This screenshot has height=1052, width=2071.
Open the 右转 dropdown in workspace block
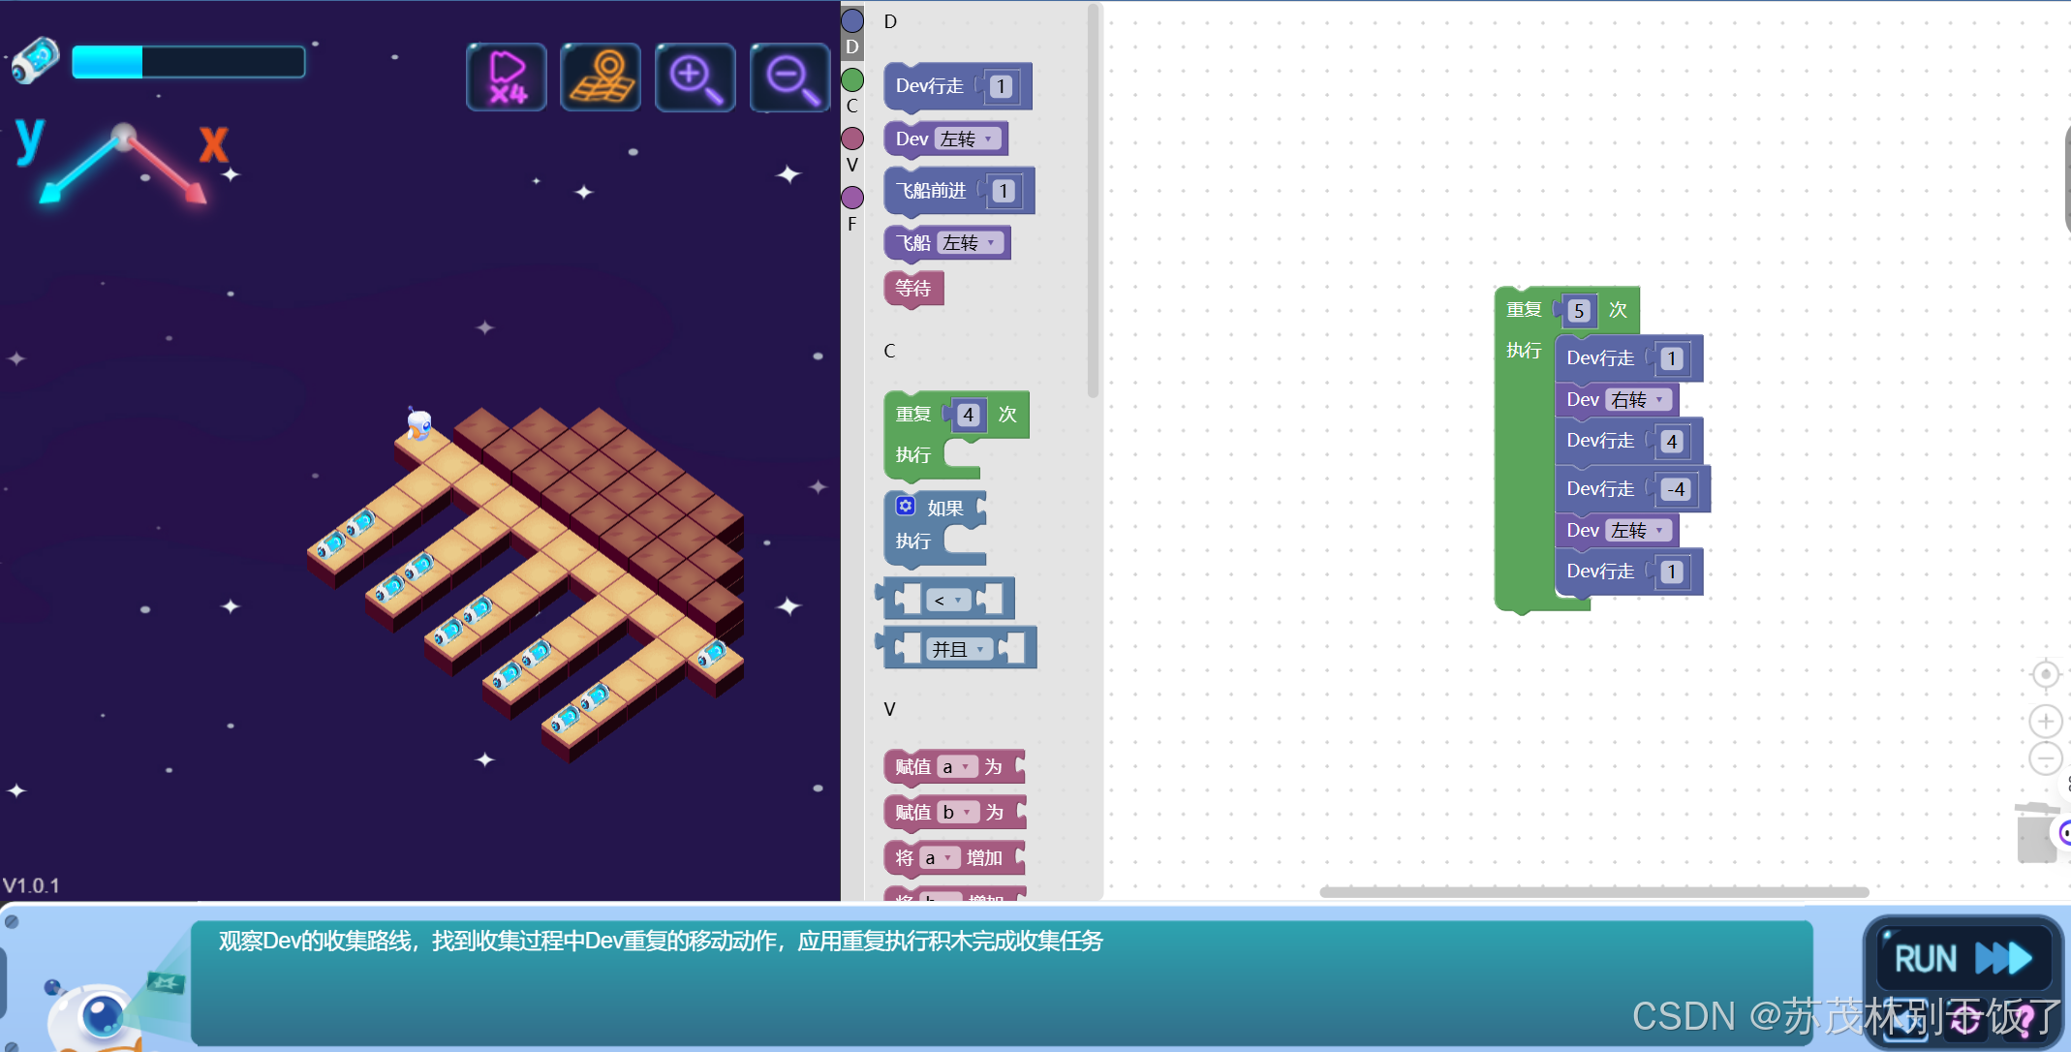point(1638,400)
